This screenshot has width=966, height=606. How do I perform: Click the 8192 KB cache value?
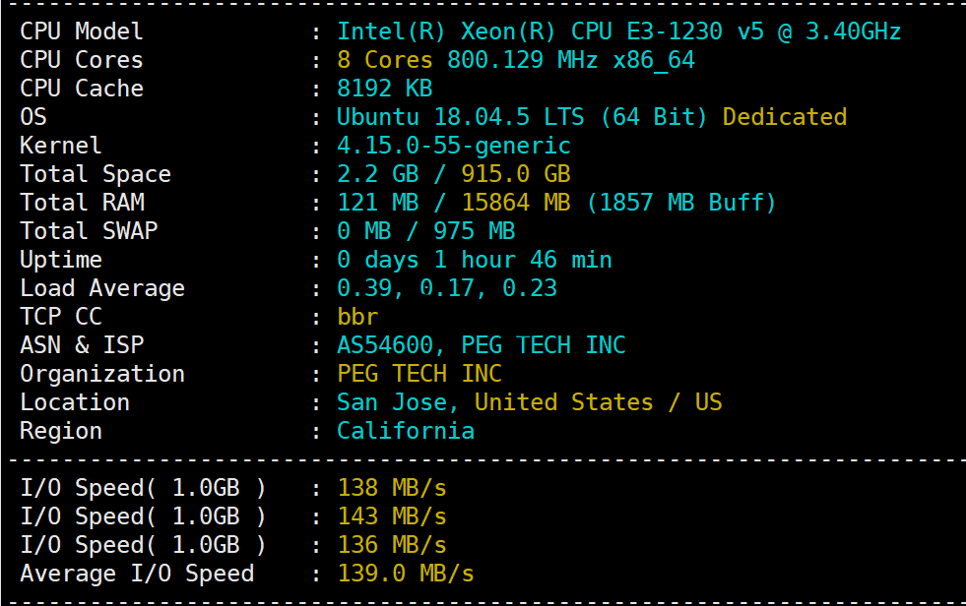click(x=384, y=89)
